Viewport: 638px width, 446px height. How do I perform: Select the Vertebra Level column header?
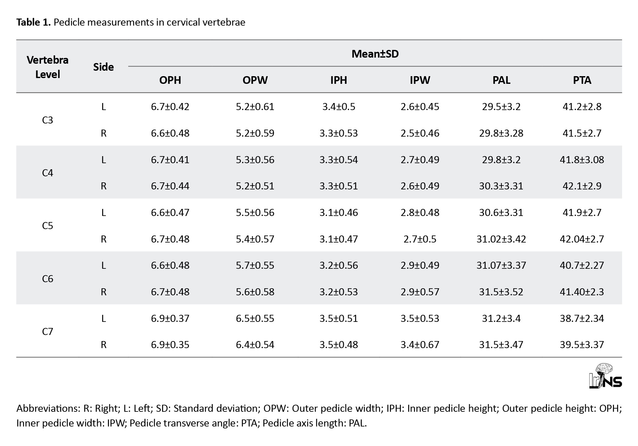[x=47, y=67]
